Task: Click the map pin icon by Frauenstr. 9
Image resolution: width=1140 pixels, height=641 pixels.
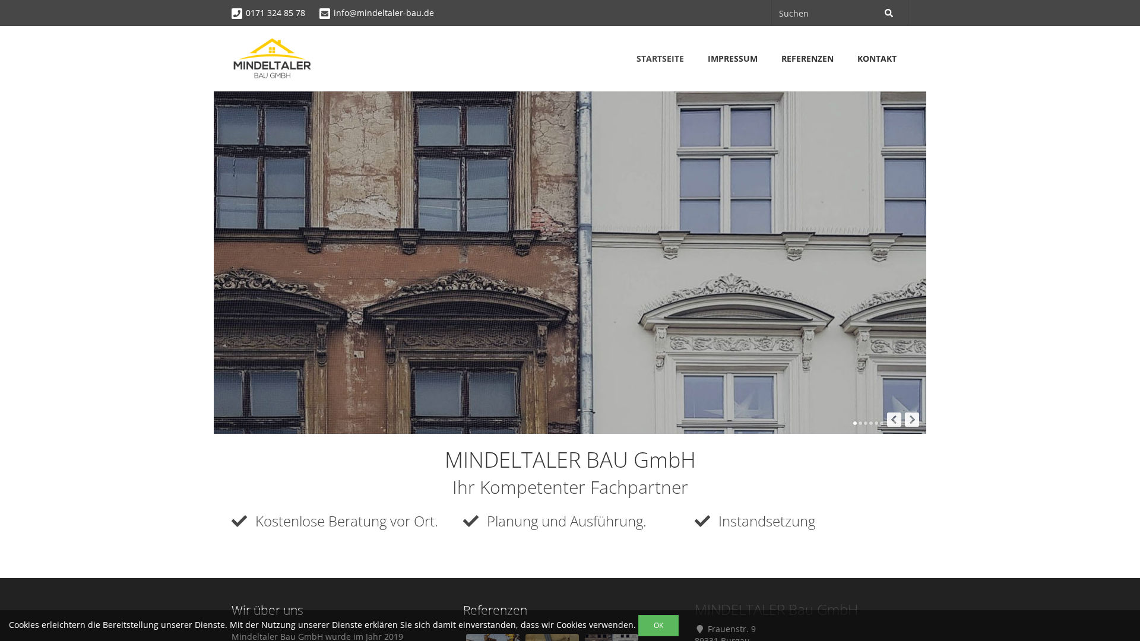Action: coord(699,629)
